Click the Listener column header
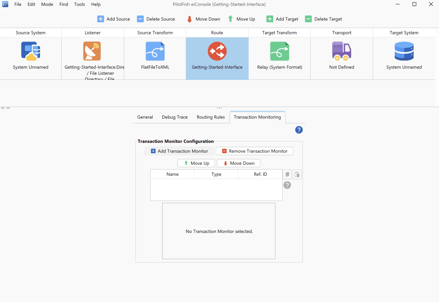The height and width of the screenshot is (302, 439). [x=93, y=33]
